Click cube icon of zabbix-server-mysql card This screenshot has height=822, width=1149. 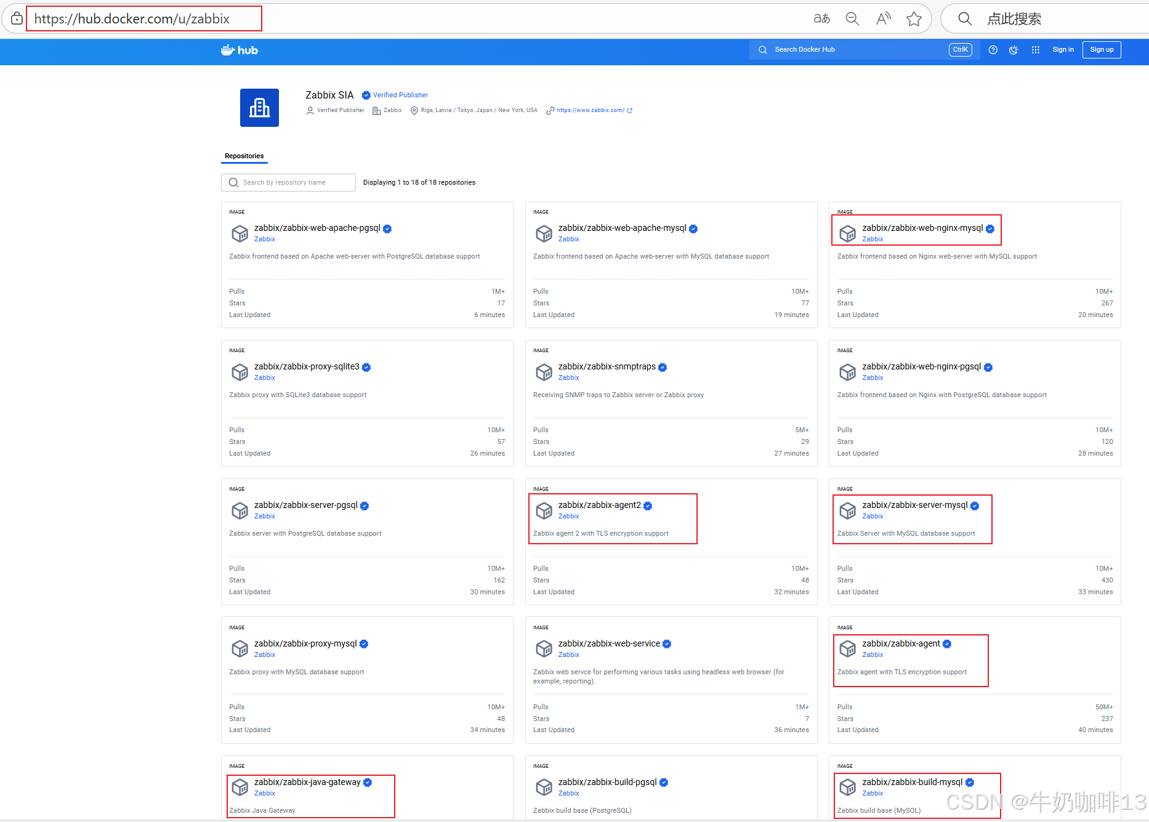coord(848,510)
